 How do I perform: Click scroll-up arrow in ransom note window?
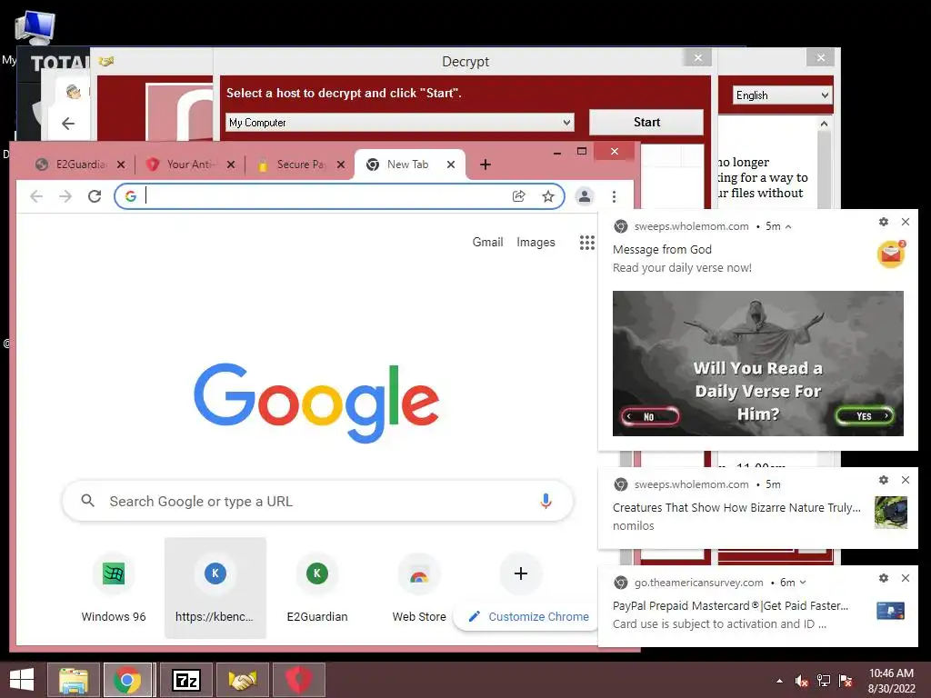[x=824, y=124]
